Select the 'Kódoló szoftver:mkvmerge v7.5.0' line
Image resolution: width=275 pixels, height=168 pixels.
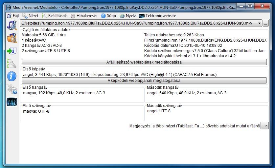204,51
